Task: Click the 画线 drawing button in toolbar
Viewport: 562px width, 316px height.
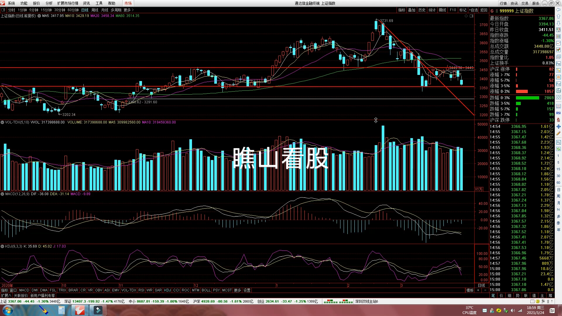Action: [x=443, y=10]
